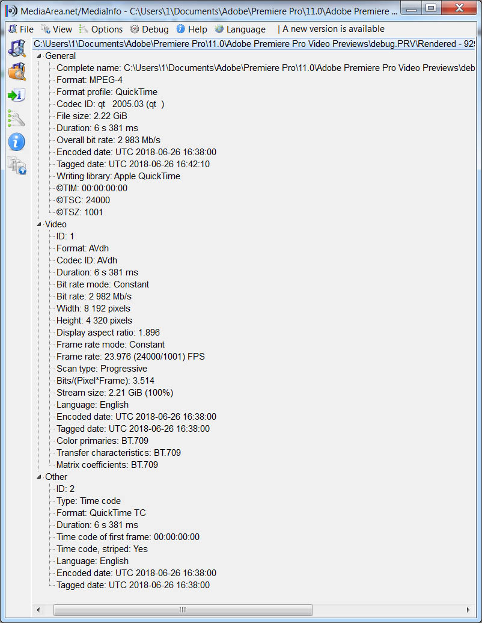Screen dimensions: 482x623
Task: Click the horizontal scrollbar left arrow
Action: coord(38,610)
